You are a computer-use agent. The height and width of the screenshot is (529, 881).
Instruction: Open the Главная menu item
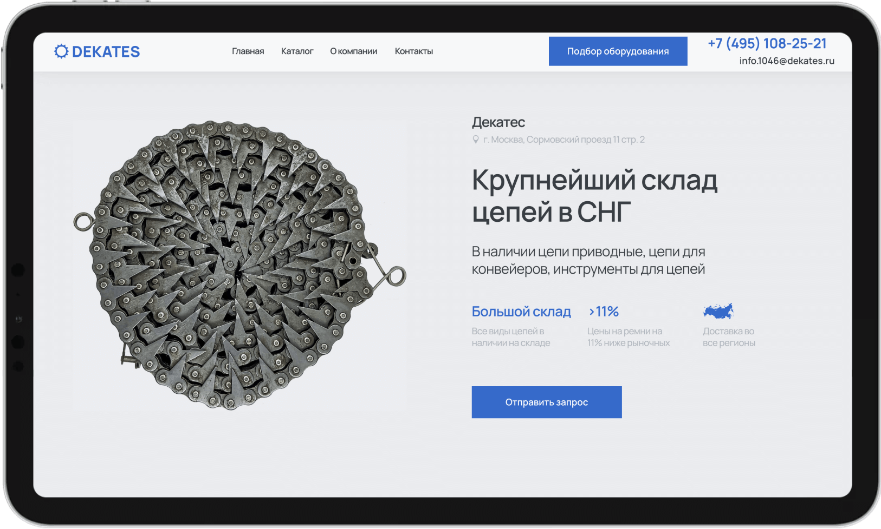coord(248,51)
